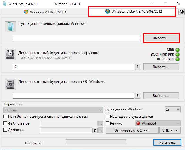Click the text 89 GB free NTFS Space Align 1024 K
Viewport: 185px width, 150px height.
pos(46,58)
